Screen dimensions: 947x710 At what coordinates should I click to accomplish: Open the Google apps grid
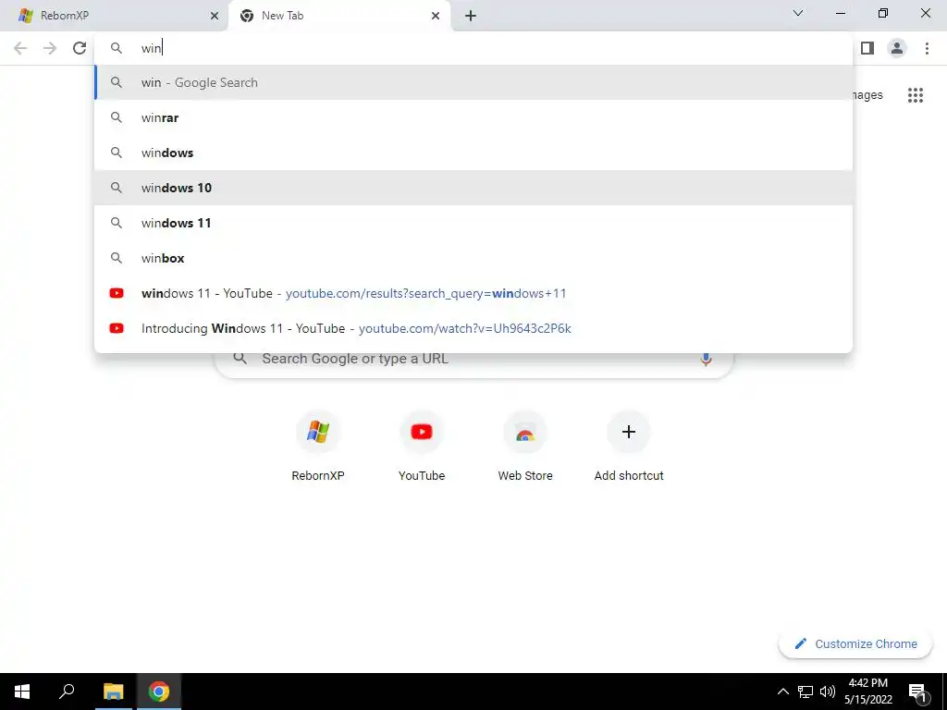coord(915,95)
